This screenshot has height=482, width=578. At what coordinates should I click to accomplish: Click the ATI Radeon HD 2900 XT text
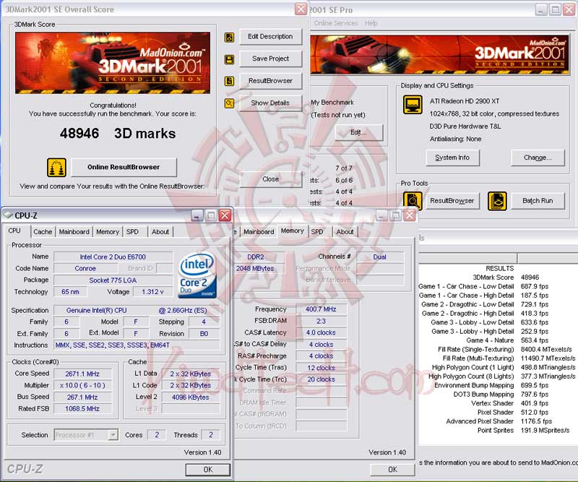(x=465, y=101)
